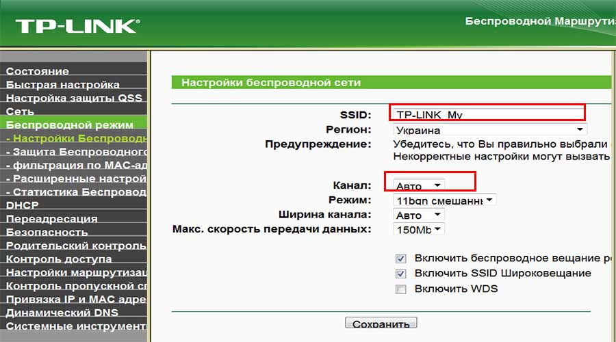Click the Сохранить button
Image resolution: width=616 pixels, height=342 pixels.
[381, 323]
